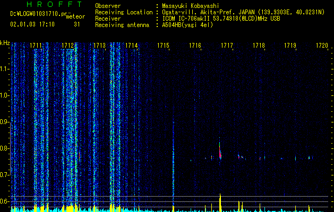Click the 1717 time marker
This screenshot has width=334, height=212.
[x=227, y=46]
